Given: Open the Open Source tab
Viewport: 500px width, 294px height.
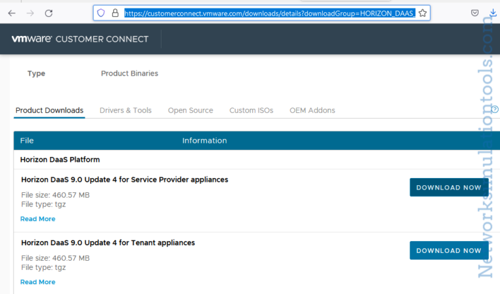Looking at the screenshot, I should pos(190,110).
